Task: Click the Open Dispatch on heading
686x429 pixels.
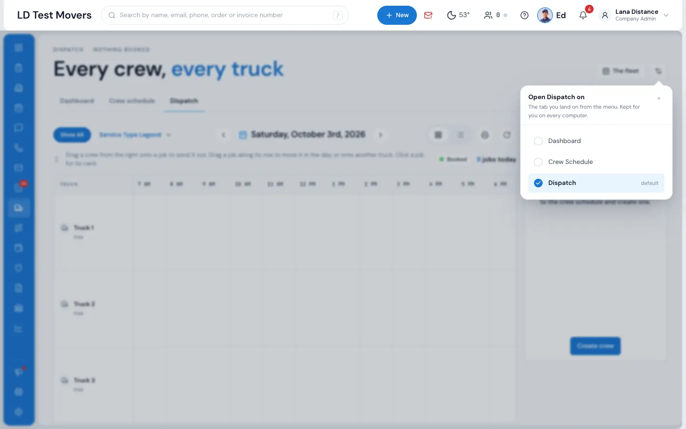Action: coord(556,97)
